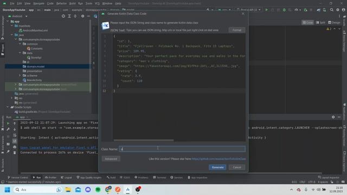The image size is (347, 195).
Task: Collapse the java folder node
Action: (x=12, y=35)
